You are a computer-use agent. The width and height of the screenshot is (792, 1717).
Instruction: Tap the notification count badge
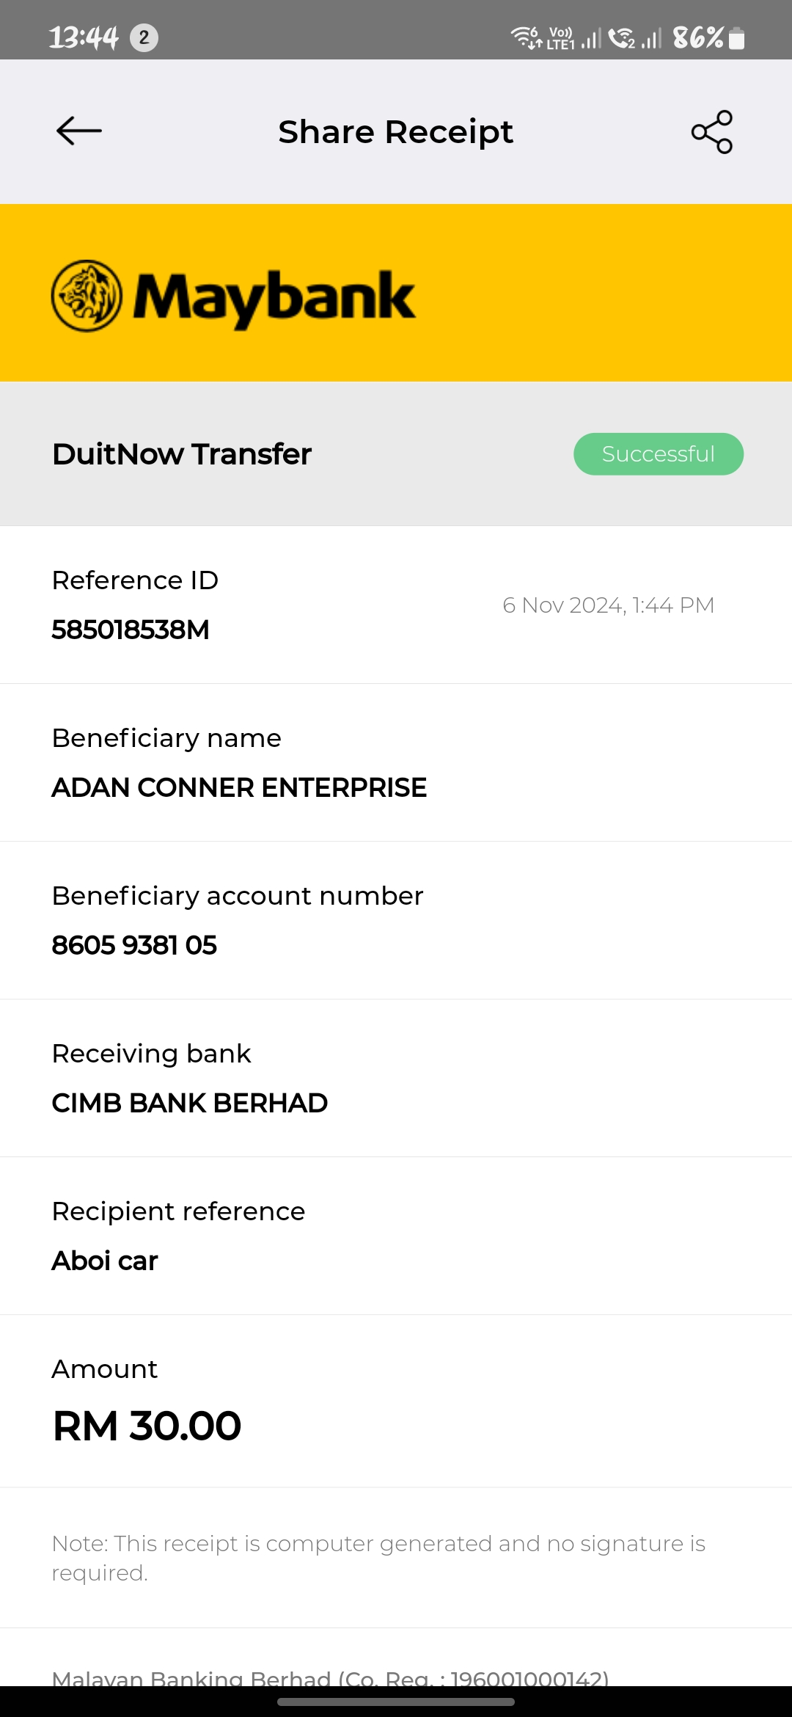(x=144, y=37)
